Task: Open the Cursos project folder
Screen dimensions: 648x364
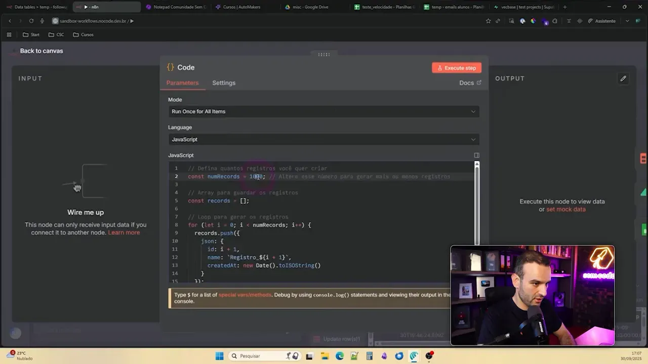Action: coord(83,34)
